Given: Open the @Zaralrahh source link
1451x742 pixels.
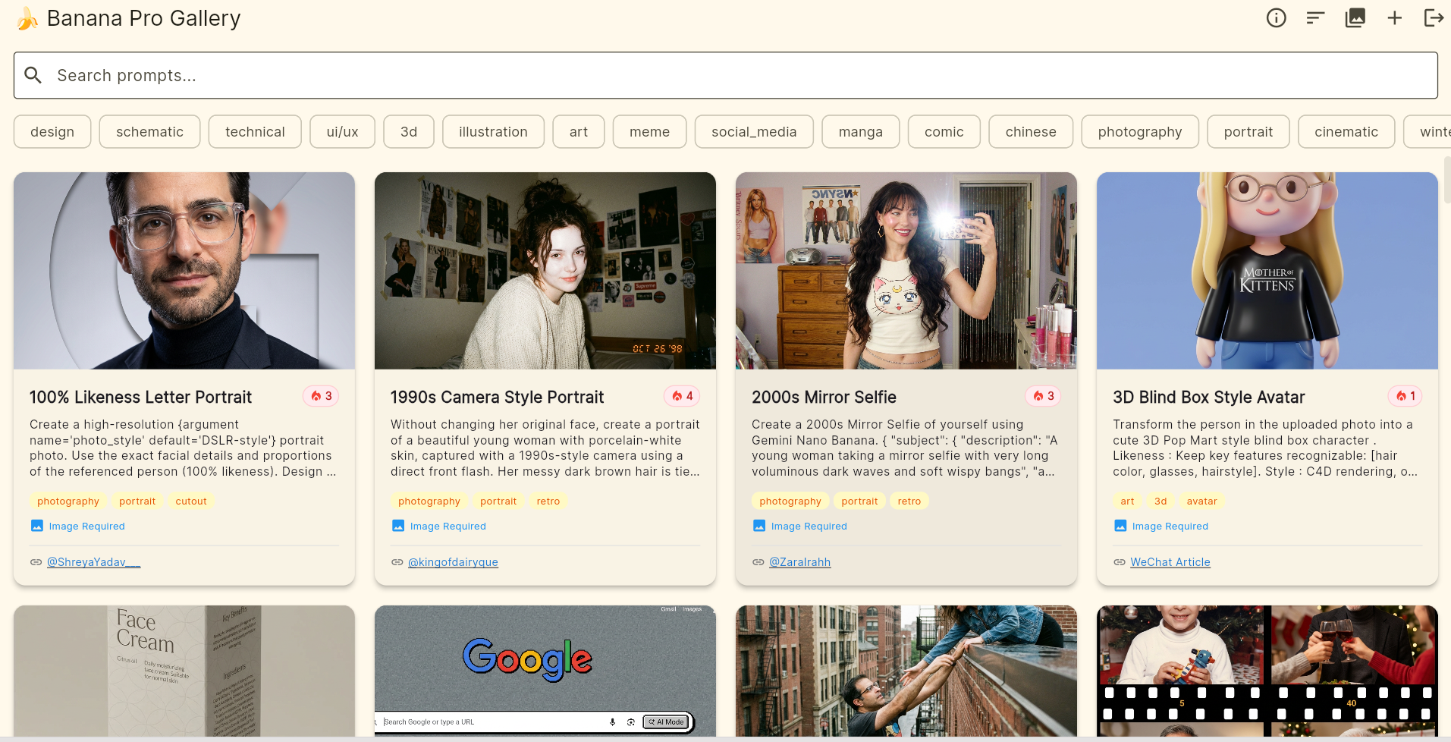Looking at the screenshot, I should coord(800,562).
